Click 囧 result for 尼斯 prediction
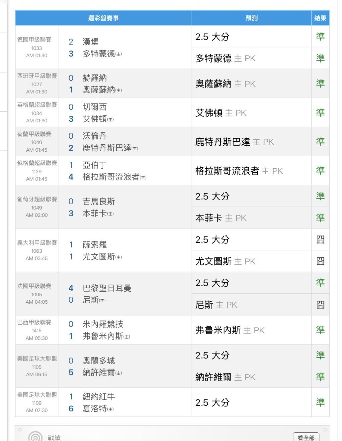The width and height of the screenshot is (342, 441). [x=320, y=305]
